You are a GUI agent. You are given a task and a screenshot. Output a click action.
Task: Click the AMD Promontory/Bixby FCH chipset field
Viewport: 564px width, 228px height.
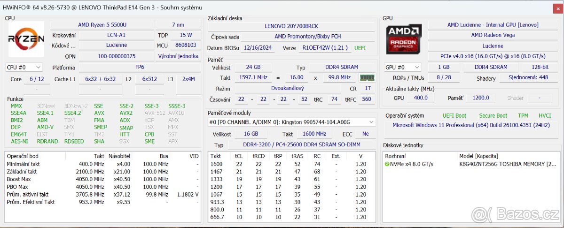[x=308, y=37]
